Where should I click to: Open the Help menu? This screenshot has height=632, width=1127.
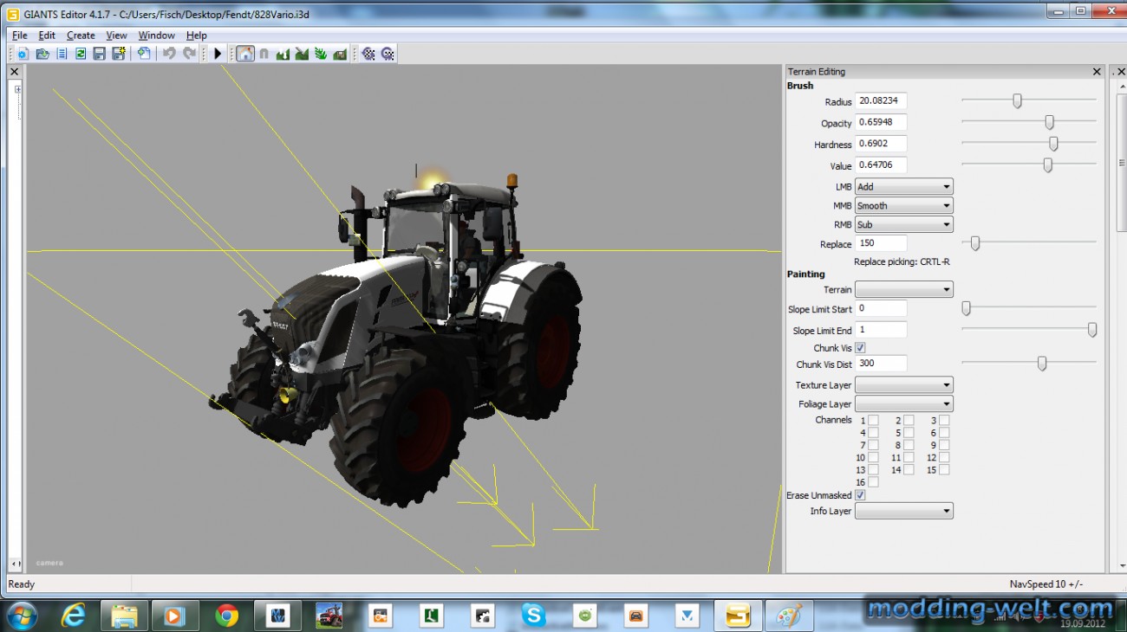pyautogui.click(x=197, y=35)
